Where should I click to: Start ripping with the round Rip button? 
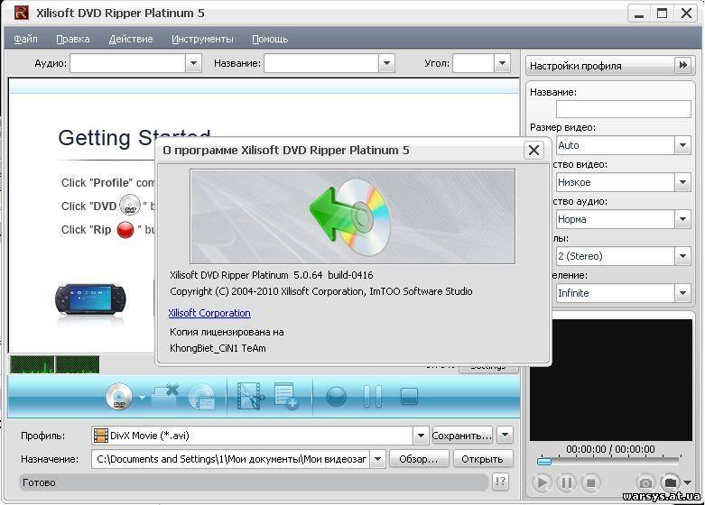[336, 397]
